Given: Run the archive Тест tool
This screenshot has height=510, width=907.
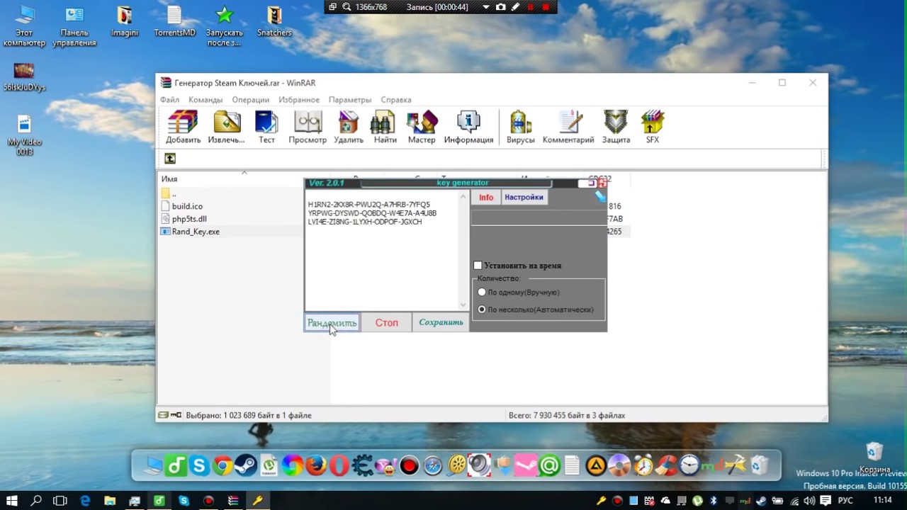Looking at the screenshot, I should [266, 127].
